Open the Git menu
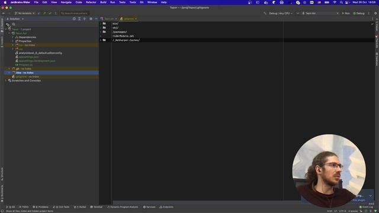This screenshot has height=213, width=379. point(142,2)
